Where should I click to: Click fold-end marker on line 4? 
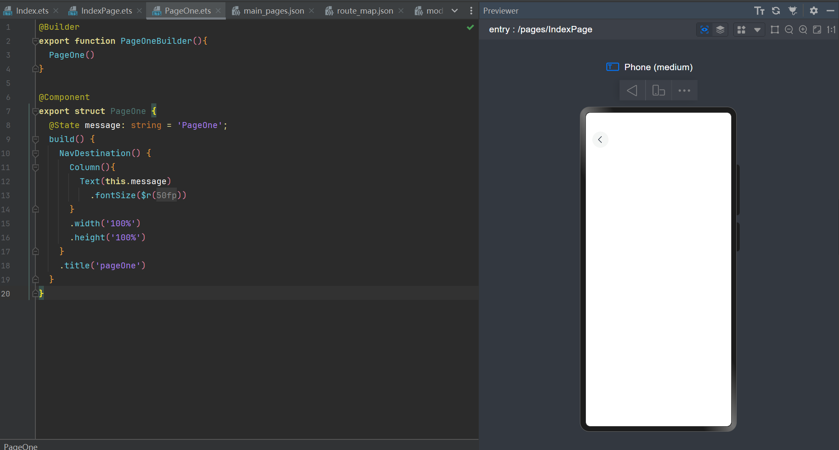click(35, 69)
